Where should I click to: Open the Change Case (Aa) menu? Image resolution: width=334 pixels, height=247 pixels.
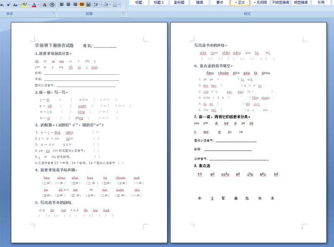16,5
